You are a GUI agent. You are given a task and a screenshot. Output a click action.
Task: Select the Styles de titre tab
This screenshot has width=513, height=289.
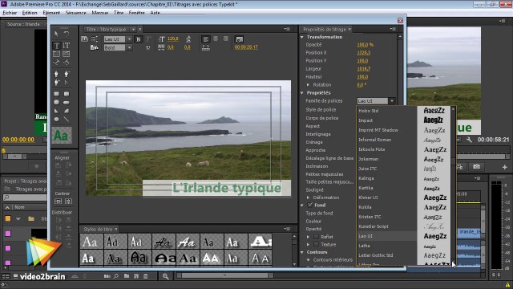[x=98, y=229]
